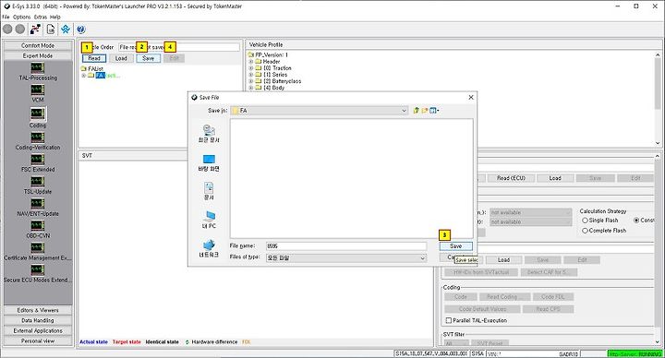The width and height of the screenshot is (665, 358).
Task: Expand the [4] Body folder
Action: point(250,88)
